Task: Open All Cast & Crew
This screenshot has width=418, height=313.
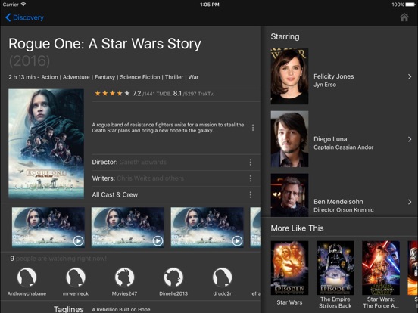Action: pyautogui.click(x=115, y=194)
